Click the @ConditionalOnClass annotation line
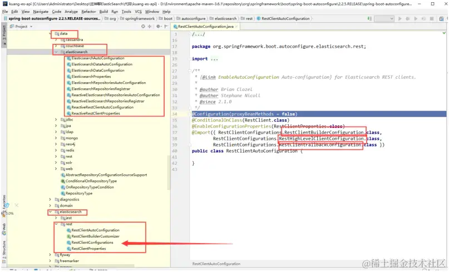 pyautogui.click(x=240, y=120)
